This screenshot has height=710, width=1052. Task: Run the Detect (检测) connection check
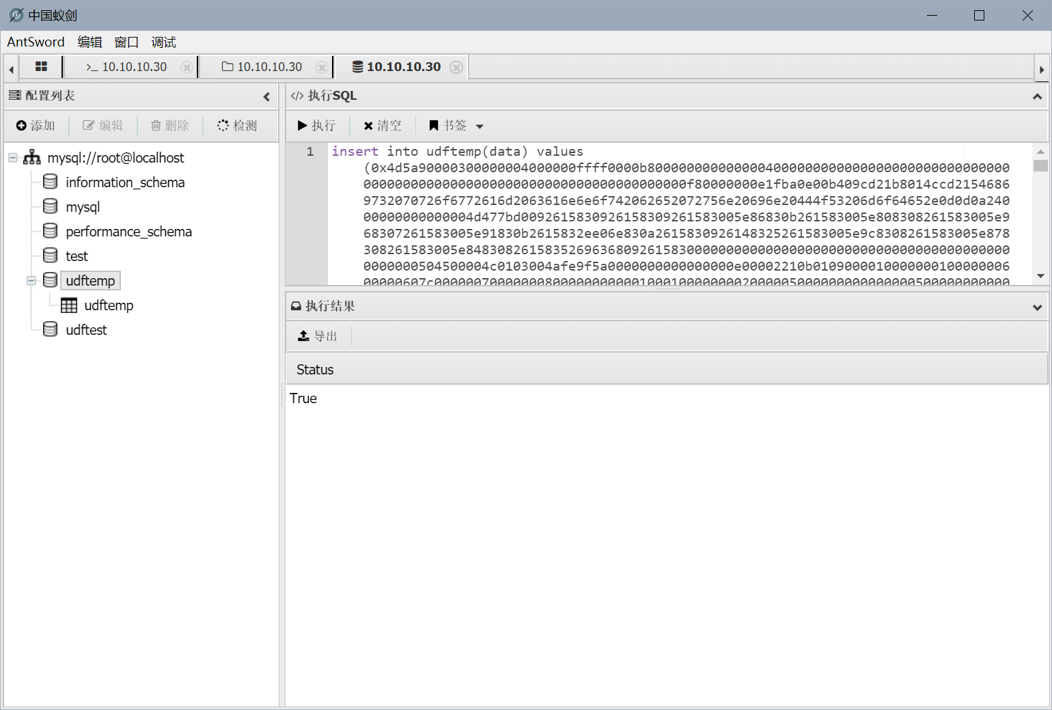tap(237, 126)
